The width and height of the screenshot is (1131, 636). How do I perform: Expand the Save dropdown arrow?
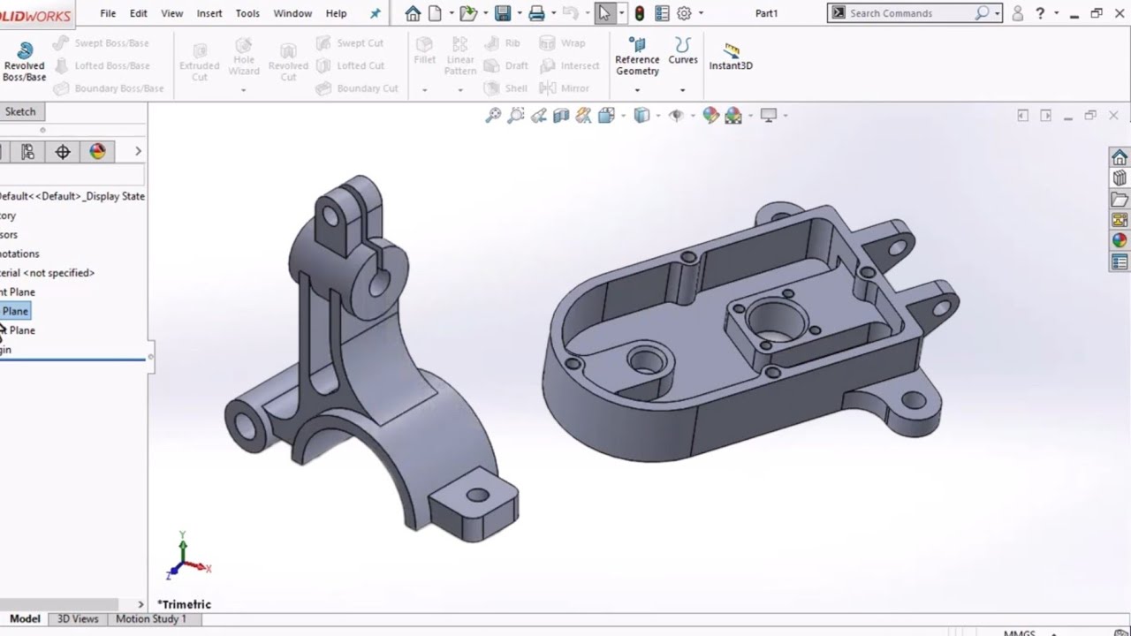520,13
